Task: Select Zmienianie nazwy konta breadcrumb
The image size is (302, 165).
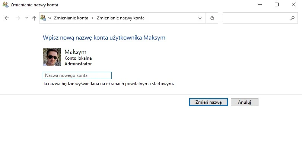Action: click(120, 18)
